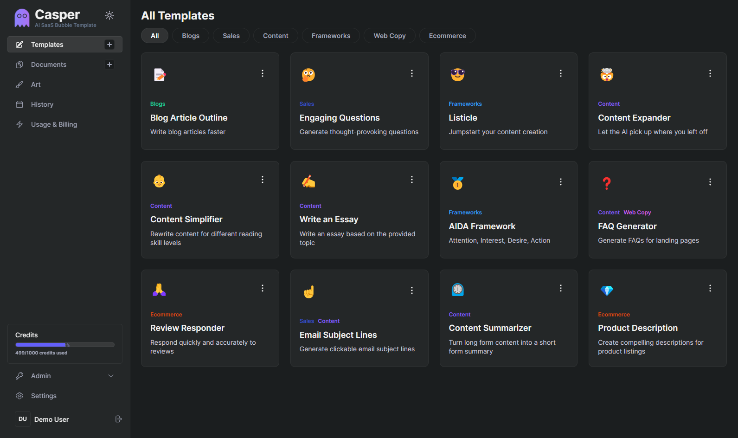Add a new document with the plus button

[109, 64]
